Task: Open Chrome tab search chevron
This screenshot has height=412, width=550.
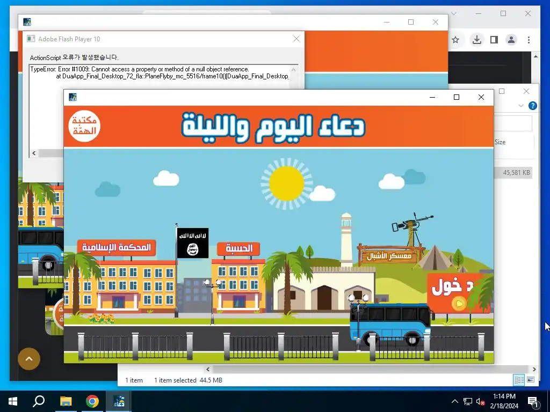Action: (453, 13)
